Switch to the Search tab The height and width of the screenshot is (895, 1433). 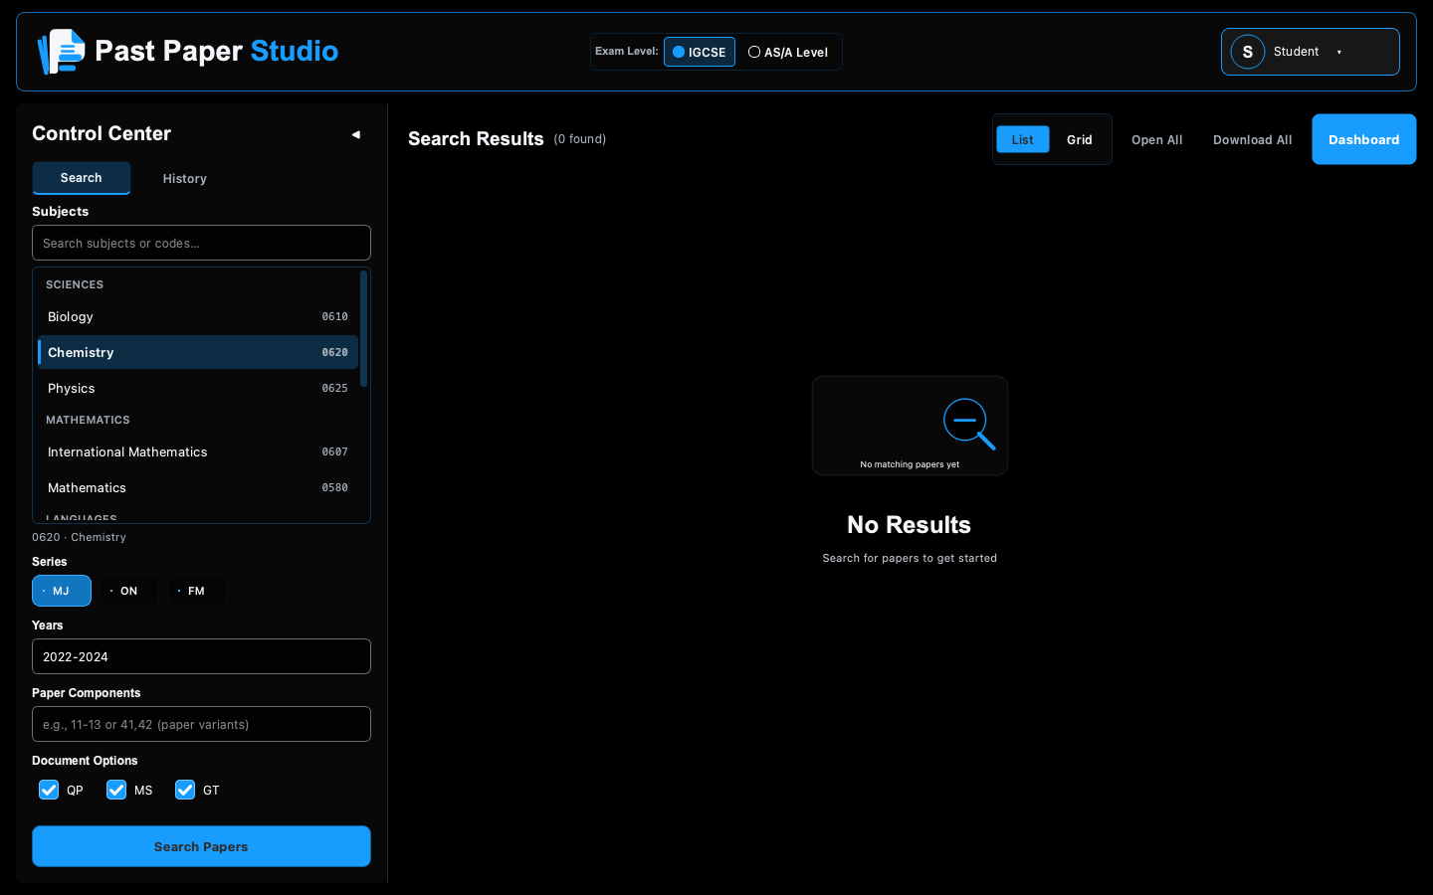(x=82, y=178)
